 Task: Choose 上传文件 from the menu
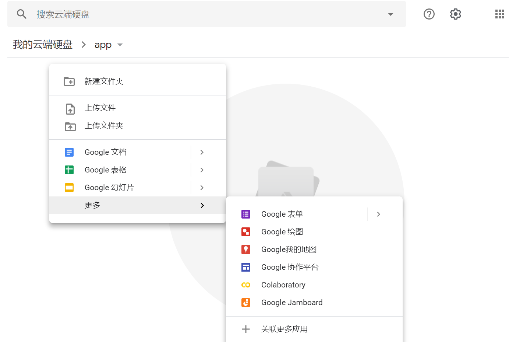(138, 108)
